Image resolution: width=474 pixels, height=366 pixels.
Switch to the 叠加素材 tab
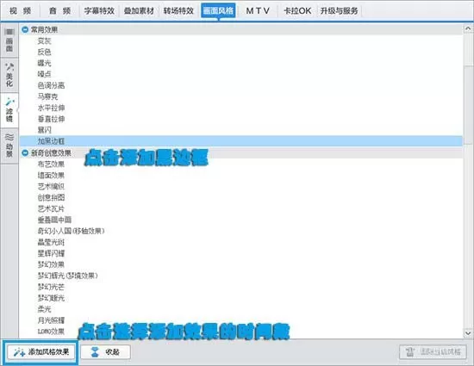pyautogui.click(x=139, y=11)
